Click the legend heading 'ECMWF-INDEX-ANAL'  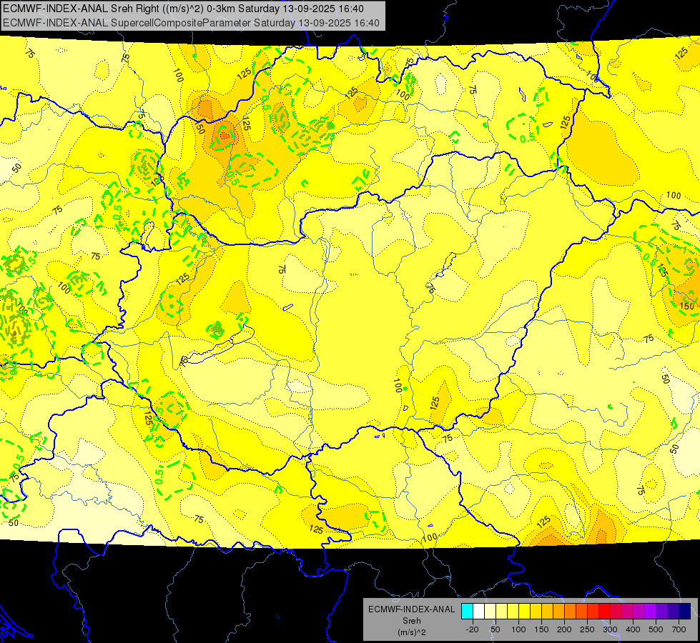click(411, 609)
